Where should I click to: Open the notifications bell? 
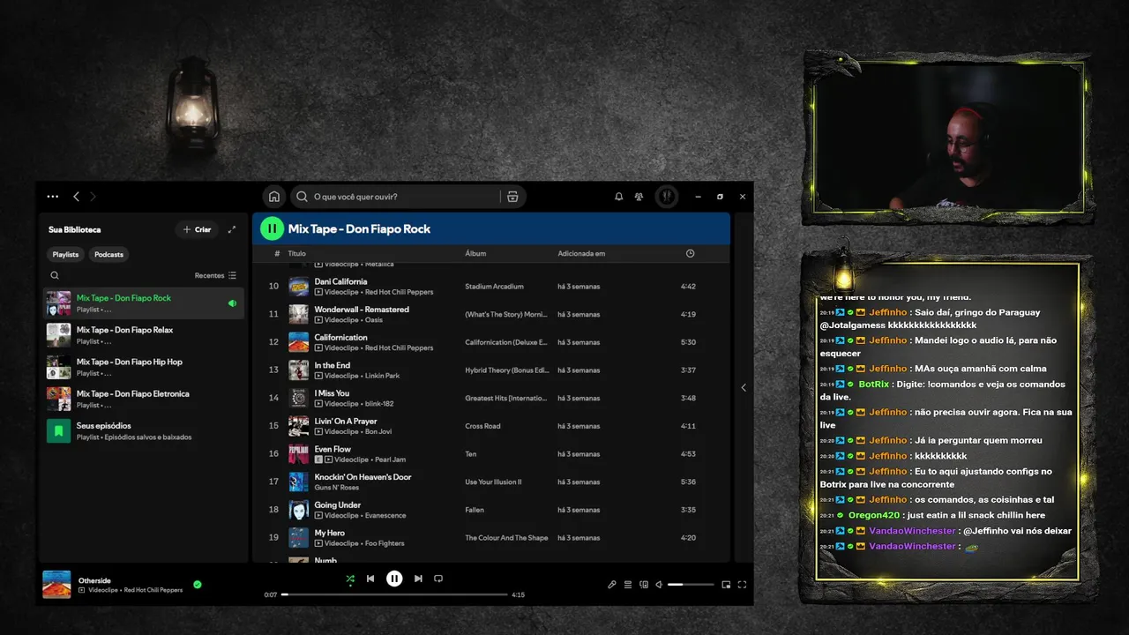pos(618,197)
